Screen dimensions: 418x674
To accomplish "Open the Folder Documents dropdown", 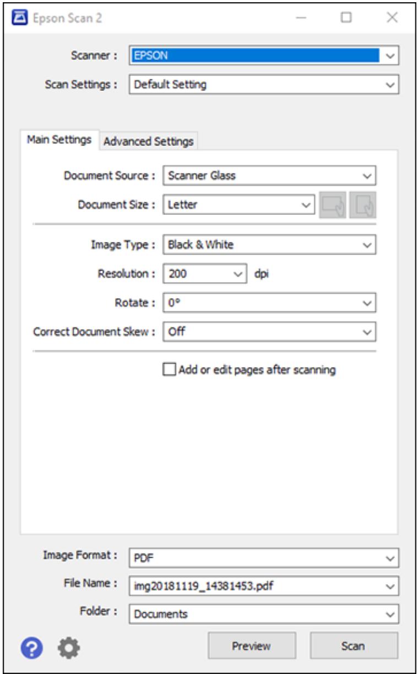I will (x=263, y=613).
